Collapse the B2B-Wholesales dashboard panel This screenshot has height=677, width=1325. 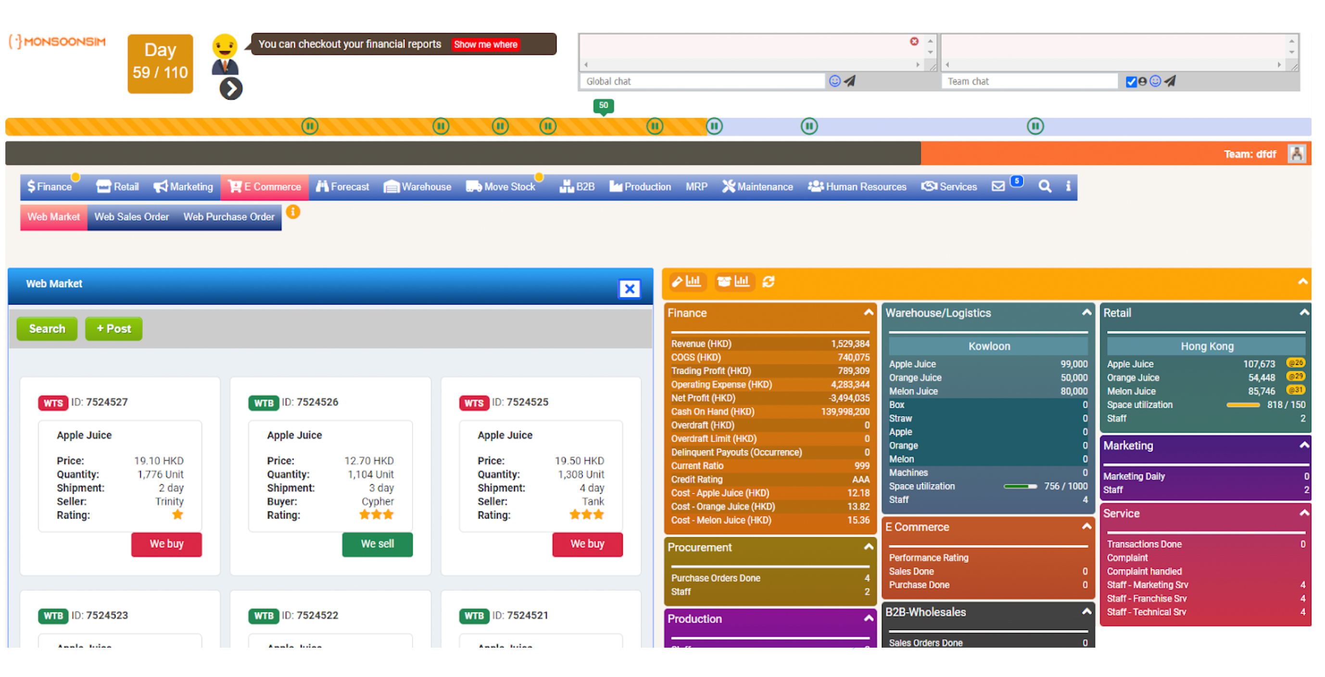click(x=1086, y=612)
